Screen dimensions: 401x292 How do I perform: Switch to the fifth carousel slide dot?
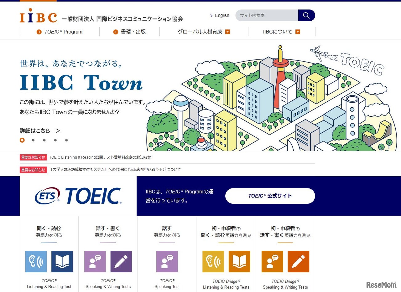[x=66, y=140]
